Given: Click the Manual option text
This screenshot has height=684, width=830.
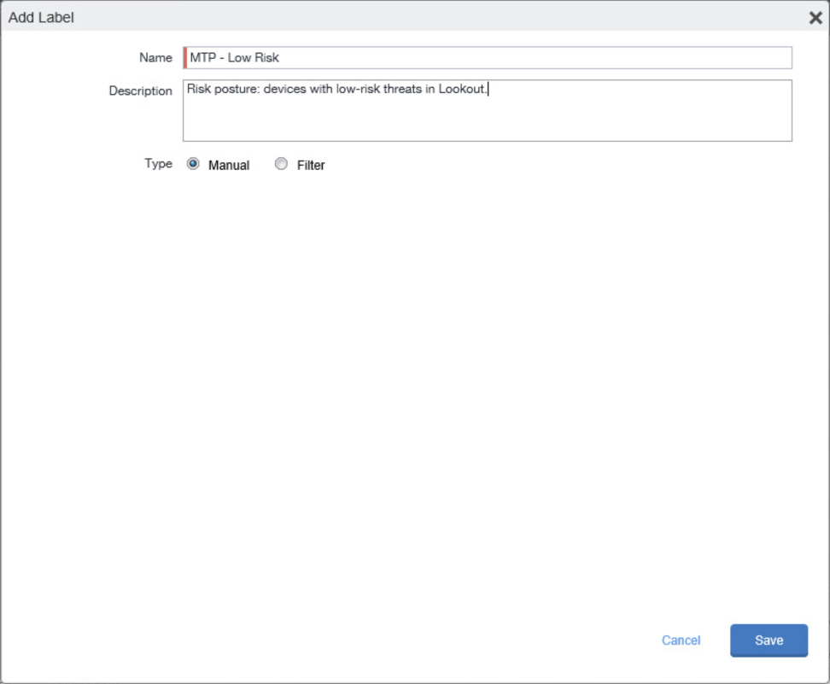Looking at the screenshot, I should click(x=227, y=165).
